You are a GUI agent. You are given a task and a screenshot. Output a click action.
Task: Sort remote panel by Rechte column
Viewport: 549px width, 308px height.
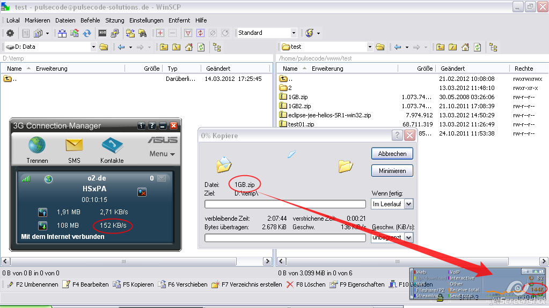pyautogui.click(x=529, y=69)
